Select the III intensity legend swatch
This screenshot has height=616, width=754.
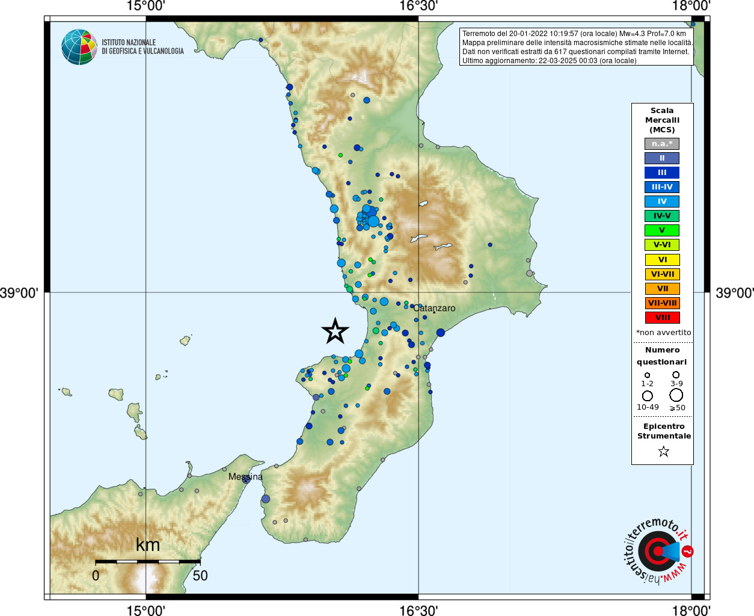pos(662,173)
